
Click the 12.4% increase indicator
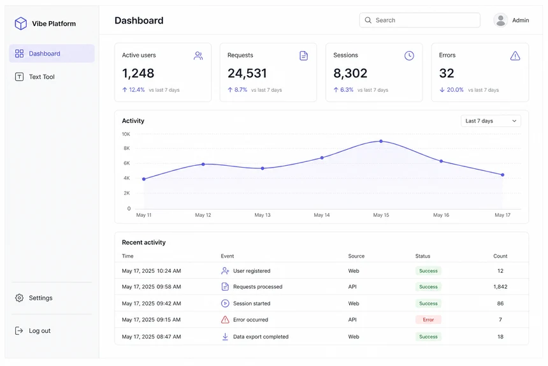[133, 90]
